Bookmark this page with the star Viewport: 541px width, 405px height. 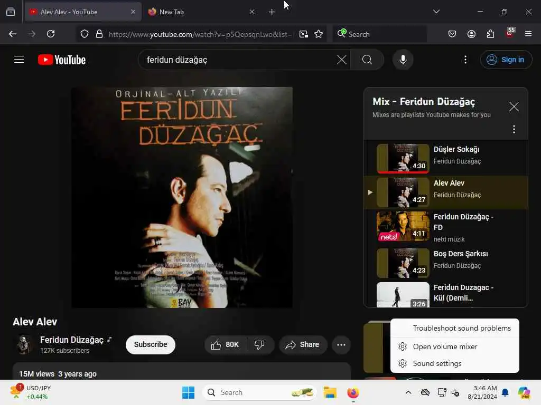[319, 34]
